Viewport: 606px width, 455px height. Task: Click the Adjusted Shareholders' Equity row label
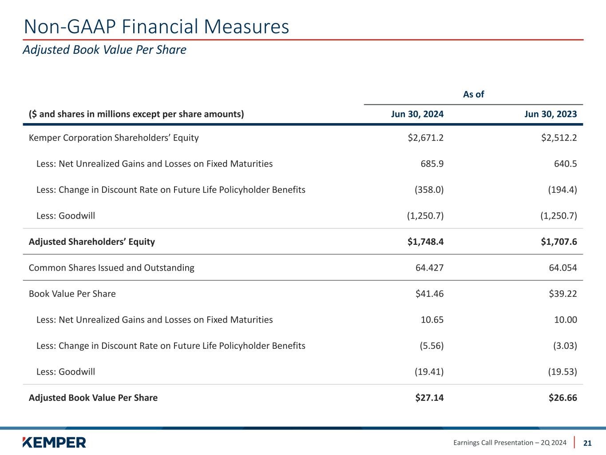click(92, 242)
